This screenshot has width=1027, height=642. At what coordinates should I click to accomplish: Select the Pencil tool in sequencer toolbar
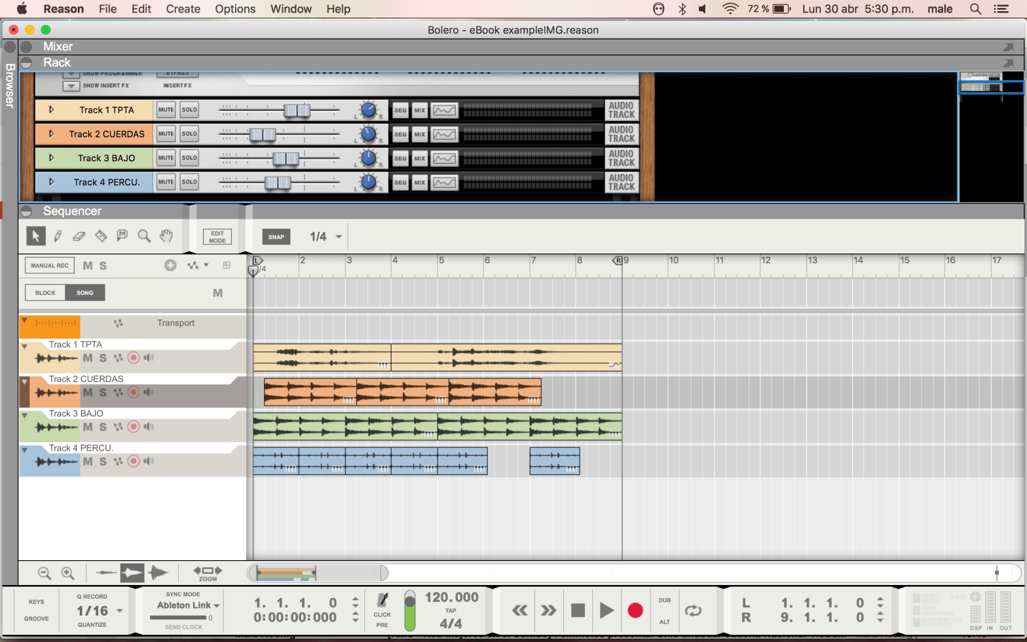click(x=58, y=236)
